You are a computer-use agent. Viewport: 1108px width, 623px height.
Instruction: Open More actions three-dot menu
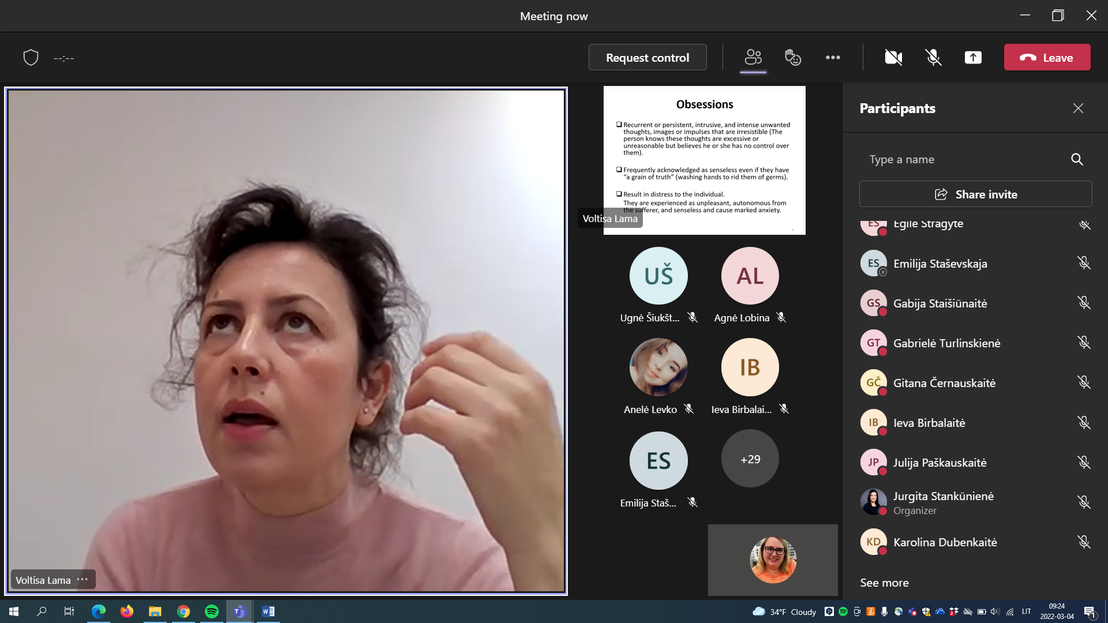[x=833, y=57]
